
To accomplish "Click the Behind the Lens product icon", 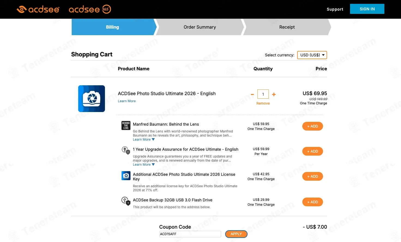I will 126,125.
